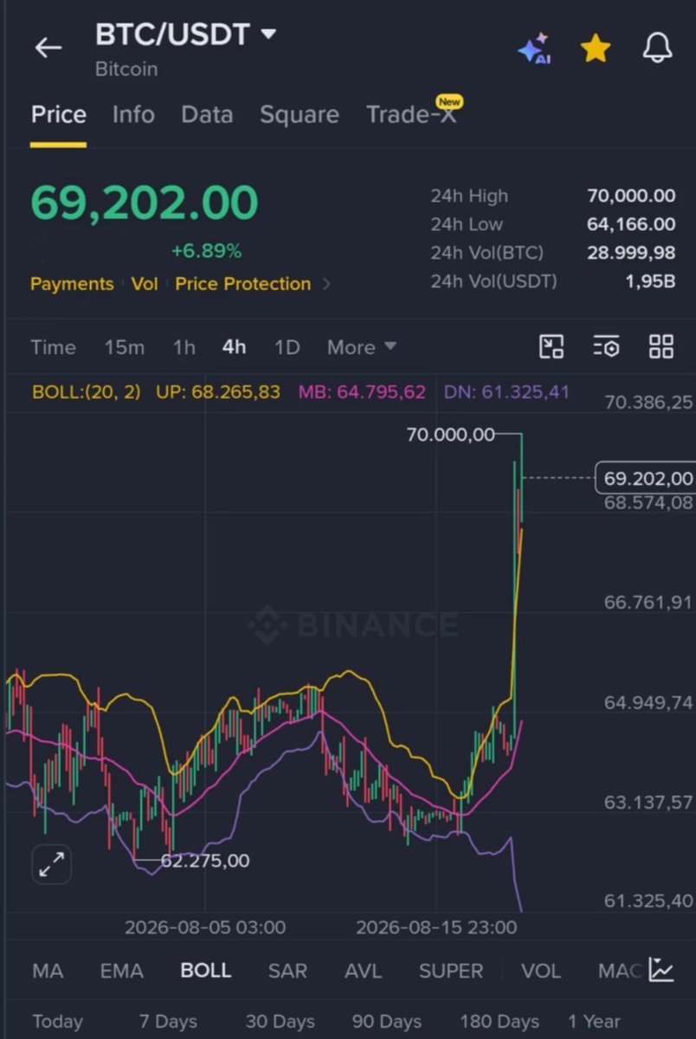Open price alerts bell icon

click(658, 48)
